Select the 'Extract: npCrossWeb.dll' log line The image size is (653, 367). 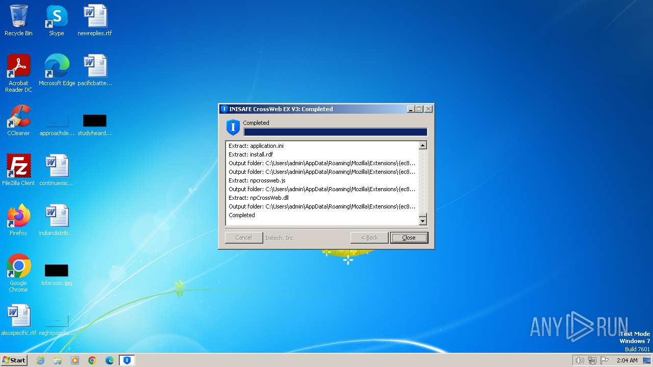pos(259,198)
